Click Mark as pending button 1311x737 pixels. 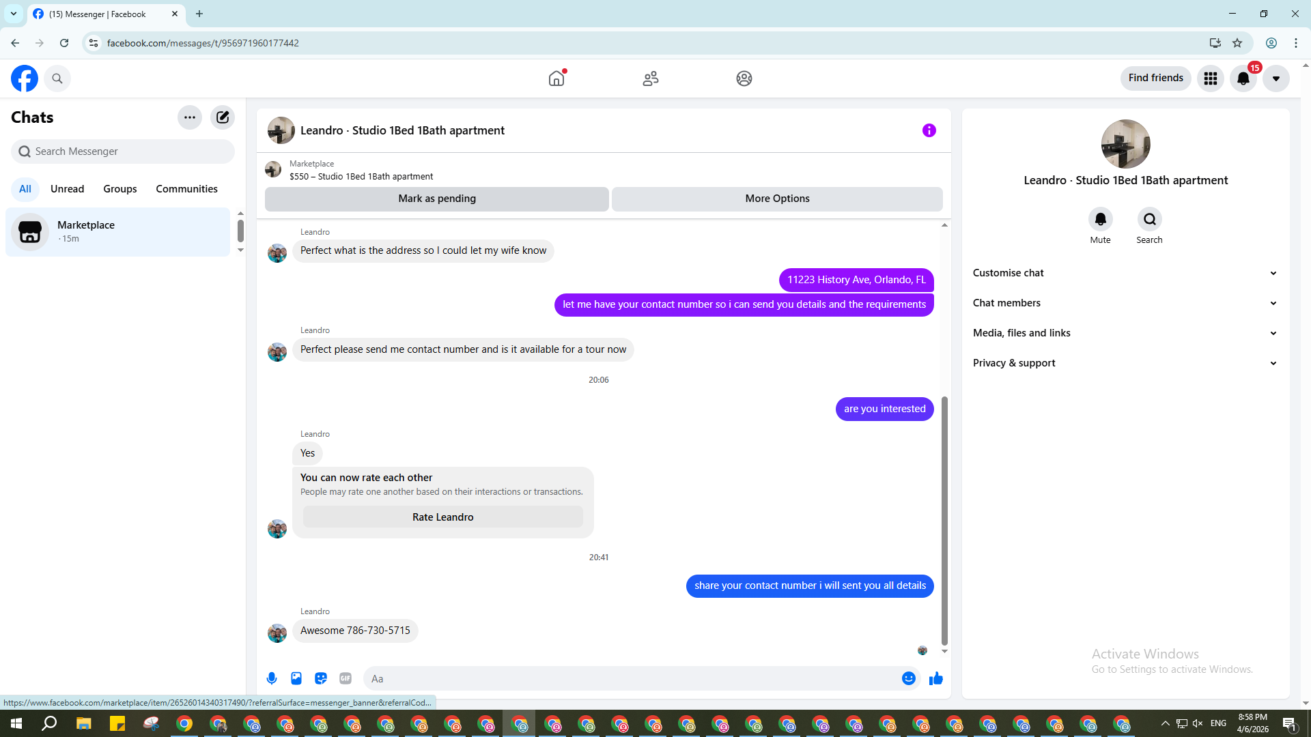pyautogui.click(x=437, y=199)
